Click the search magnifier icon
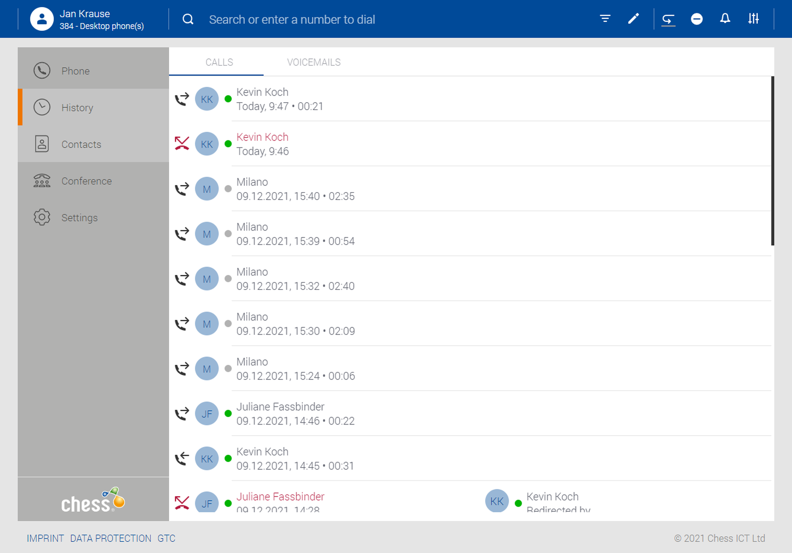This screenshot has width=792, height=553. [188, 19]
